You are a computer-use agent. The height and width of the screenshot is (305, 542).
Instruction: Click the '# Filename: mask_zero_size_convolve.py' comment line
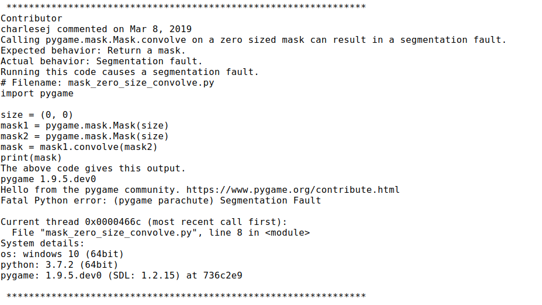[107, 83]
